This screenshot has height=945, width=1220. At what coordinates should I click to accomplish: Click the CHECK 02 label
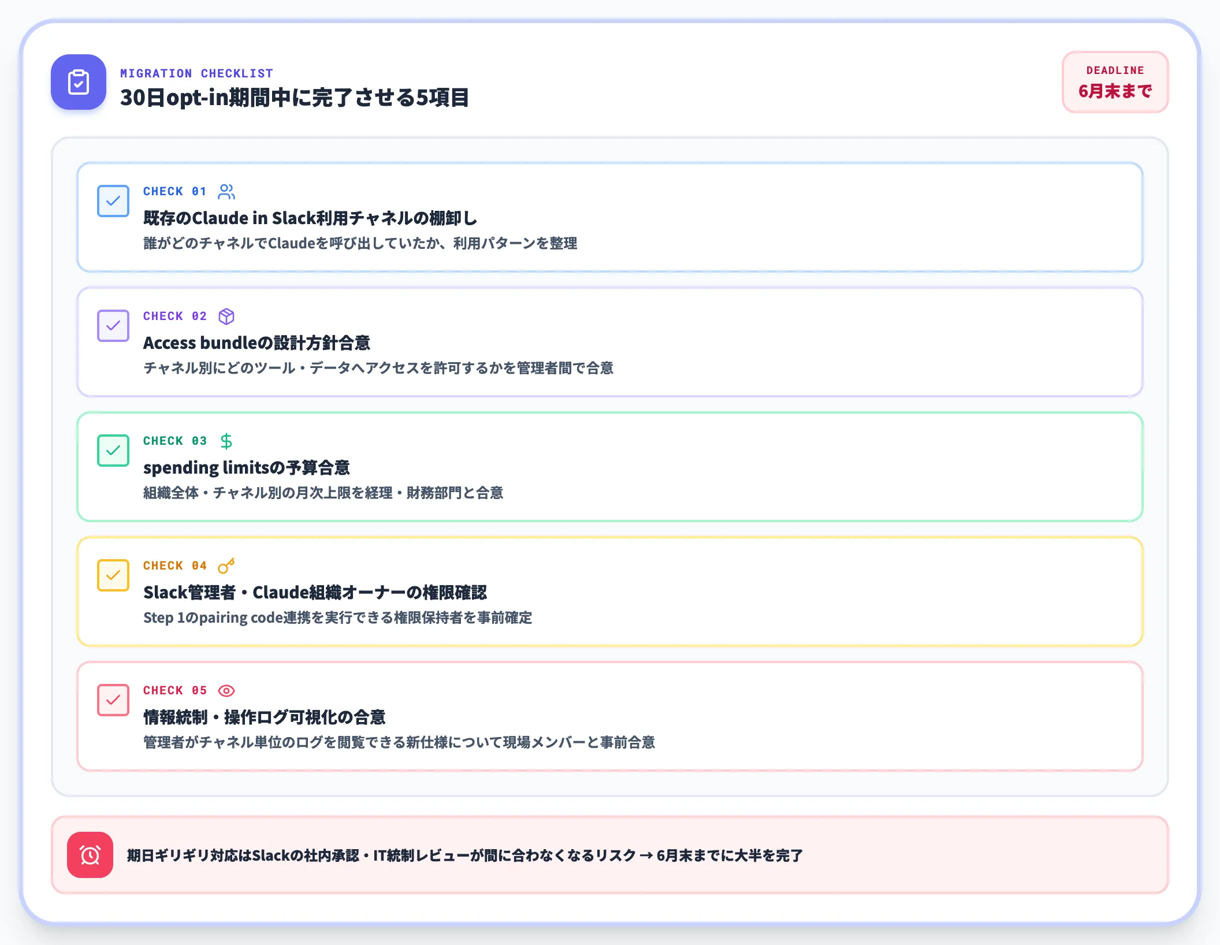pyautogui.click(x=175, y=316)
